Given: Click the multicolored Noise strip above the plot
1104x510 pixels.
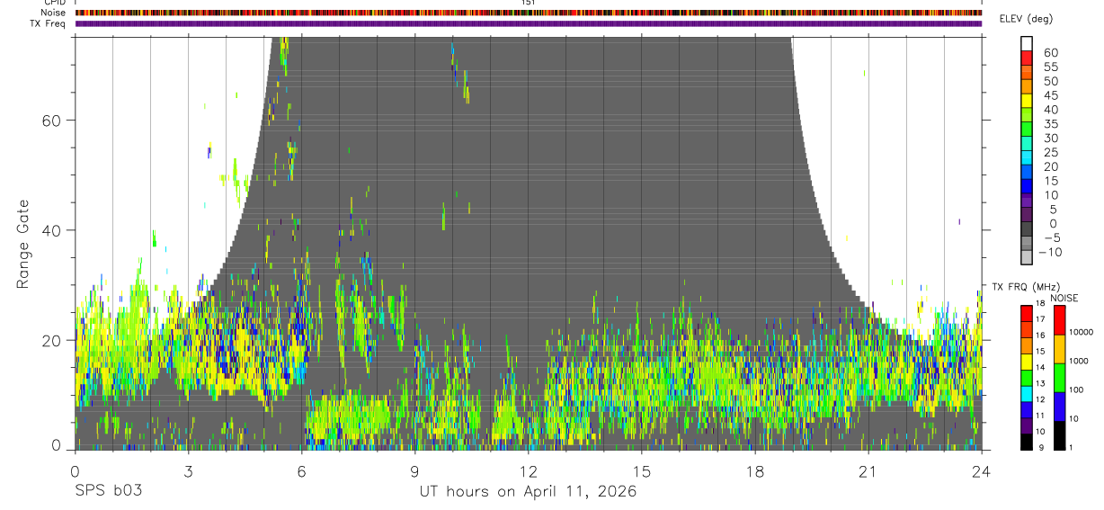Looking at the screenshot, I should [x=528, y=13].
